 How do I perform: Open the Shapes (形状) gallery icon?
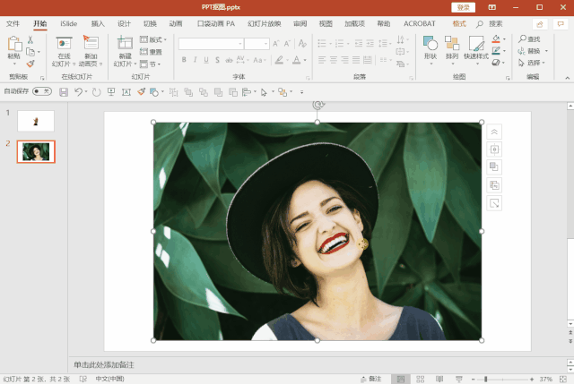(x=430, y=45)
